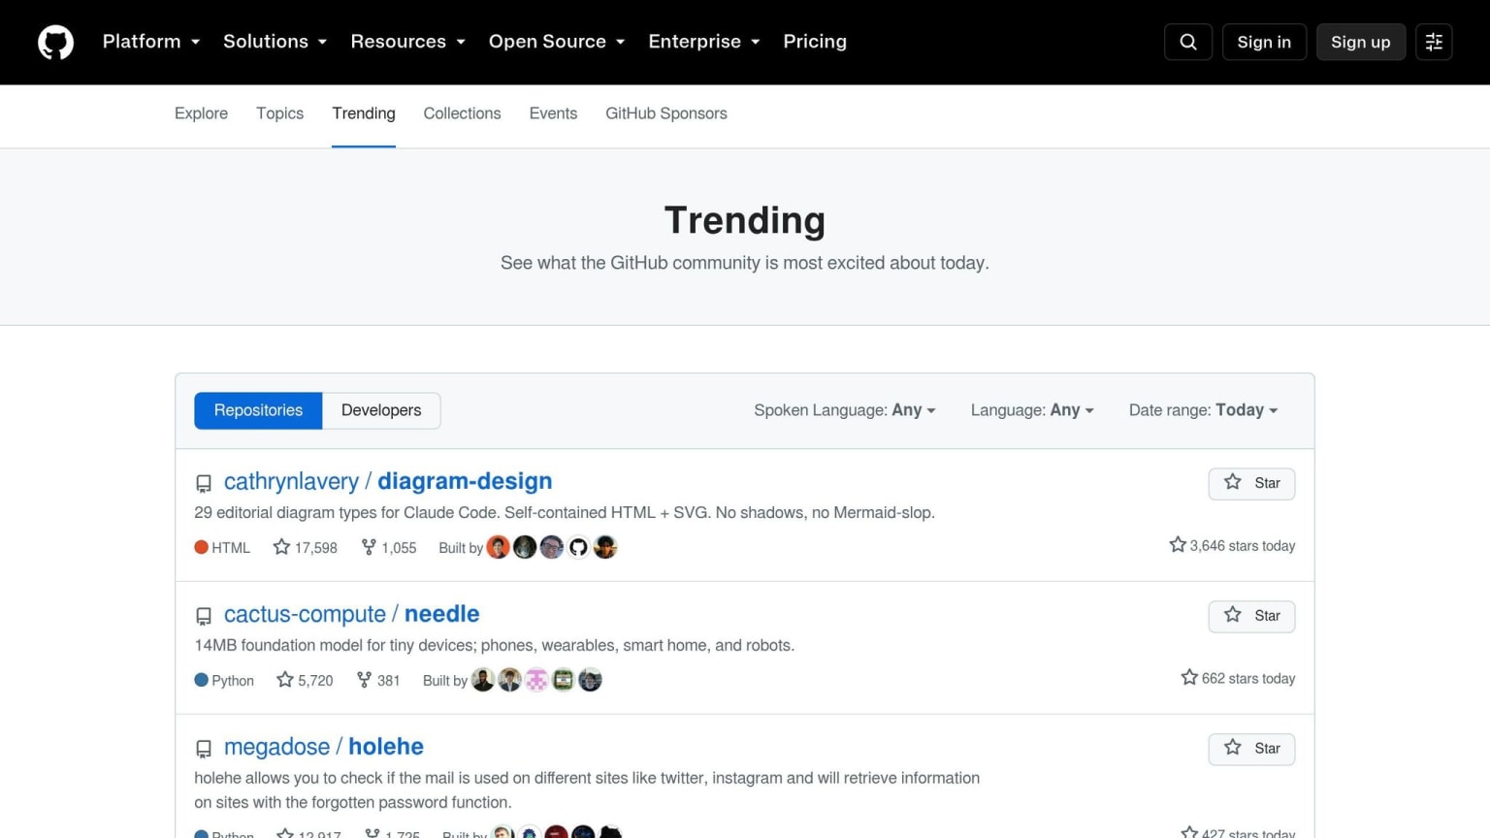Viewport: 1490px width, 838px height.
Task: Click the green square avatar in needle
Action: click(564, 680)
